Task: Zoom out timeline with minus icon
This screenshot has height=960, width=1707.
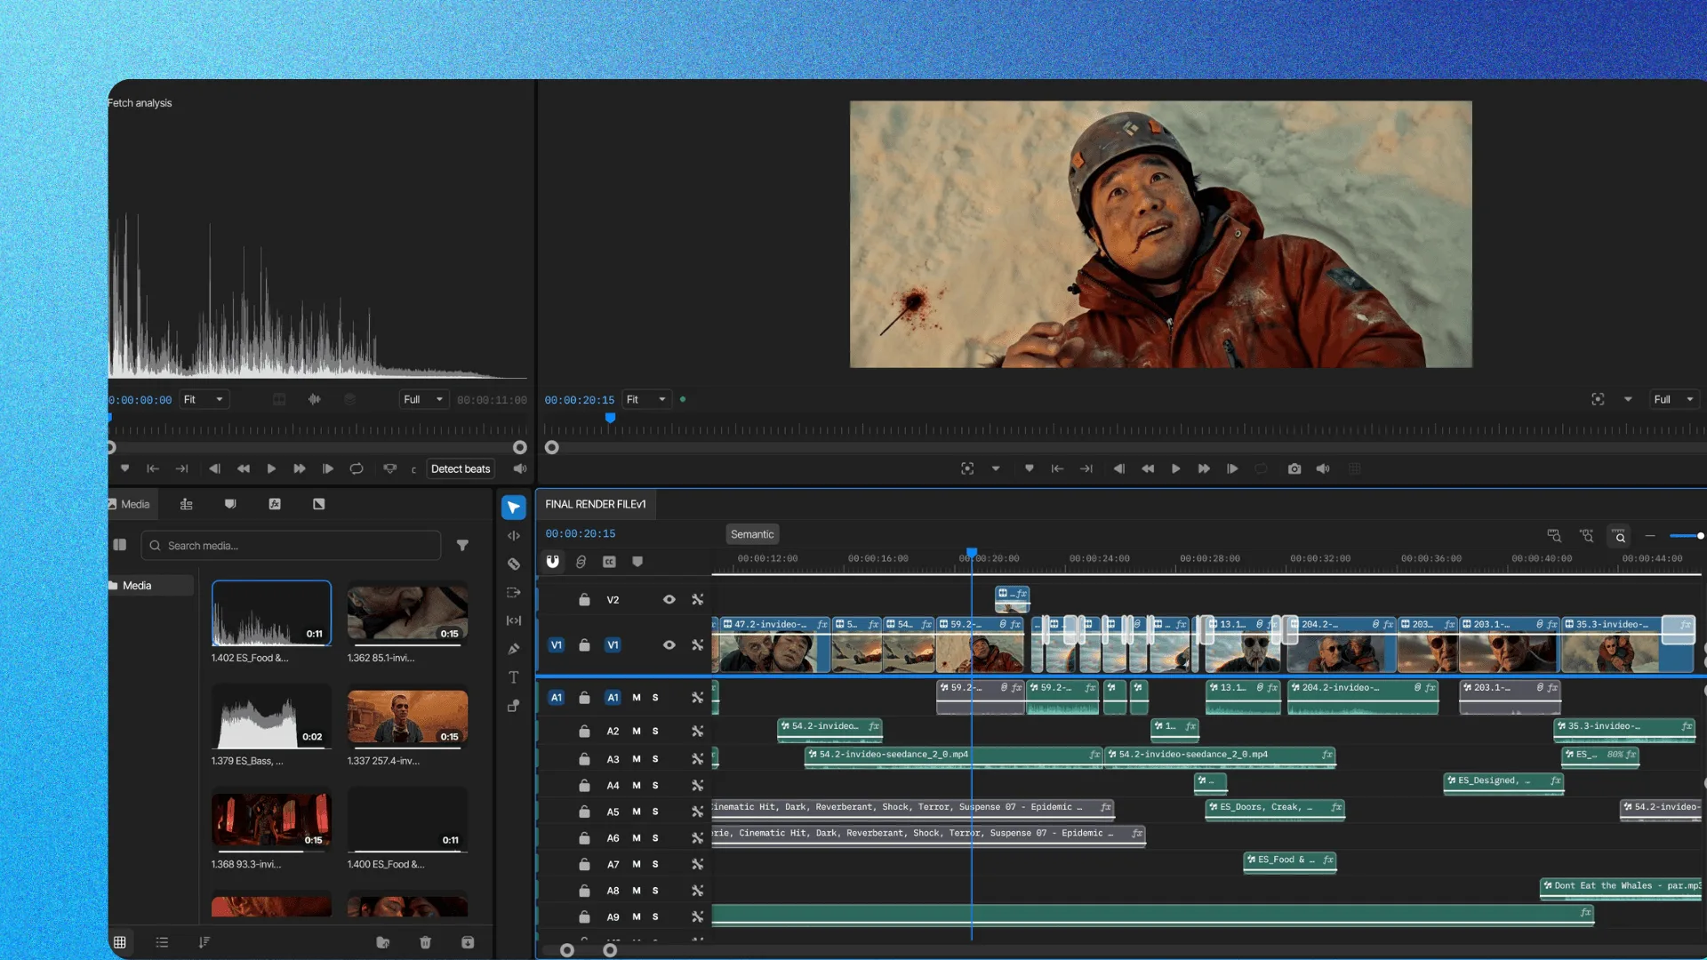Action: click(1650, 536)
